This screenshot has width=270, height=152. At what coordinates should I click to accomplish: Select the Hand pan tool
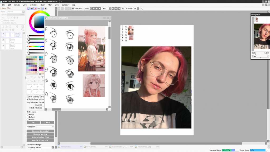click(39, 81)
